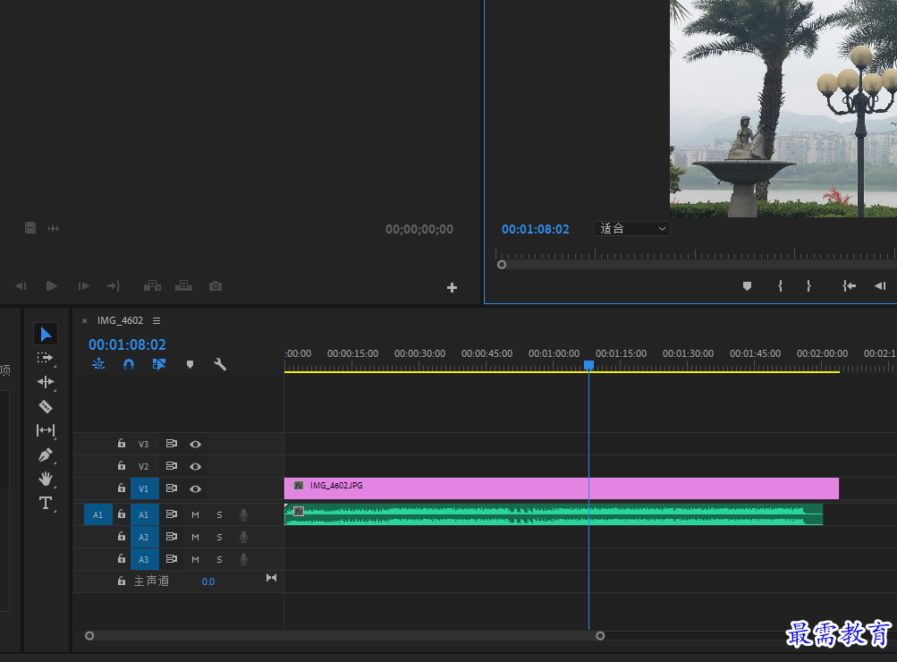Mute audio track A1
This screenshot has width=897, height=662.
195,515
